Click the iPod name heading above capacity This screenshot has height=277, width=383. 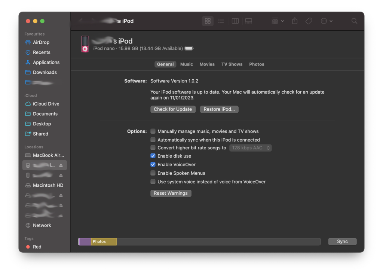click(x=113, y=41)
